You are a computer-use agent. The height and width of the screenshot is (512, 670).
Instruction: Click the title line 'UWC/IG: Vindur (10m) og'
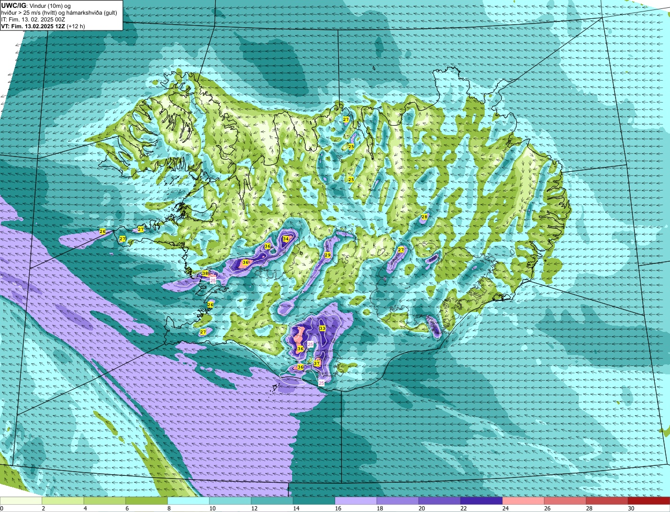tap(36, 5)
